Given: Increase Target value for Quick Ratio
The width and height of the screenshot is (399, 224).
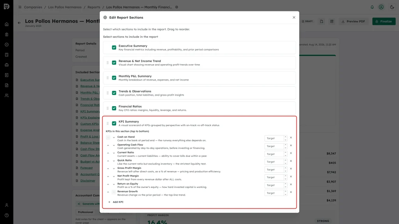Looking at the screenshot, I should click(x=286, y=160).
